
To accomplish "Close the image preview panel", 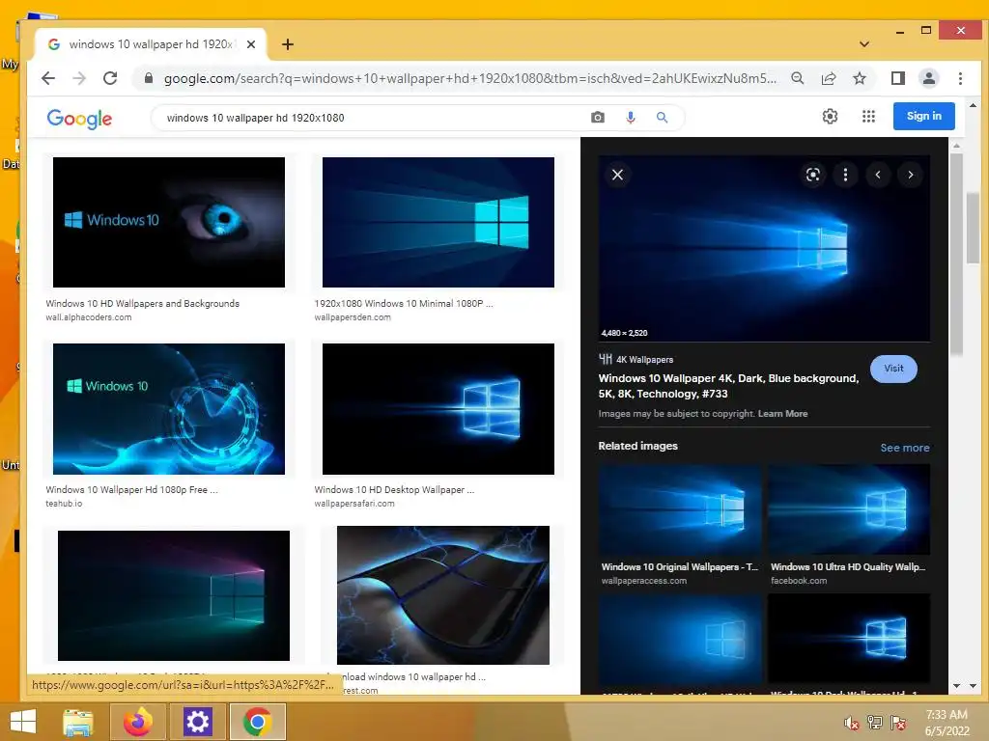I will tap(617, 175).
